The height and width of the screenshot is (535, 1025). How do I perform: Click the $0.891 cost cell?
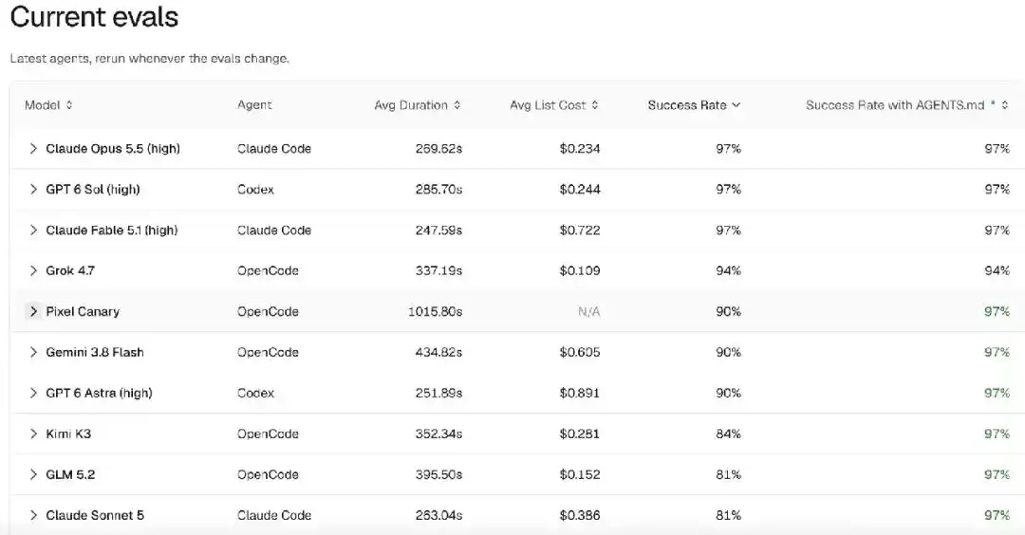pyautogui.click(x=579, y=393)
